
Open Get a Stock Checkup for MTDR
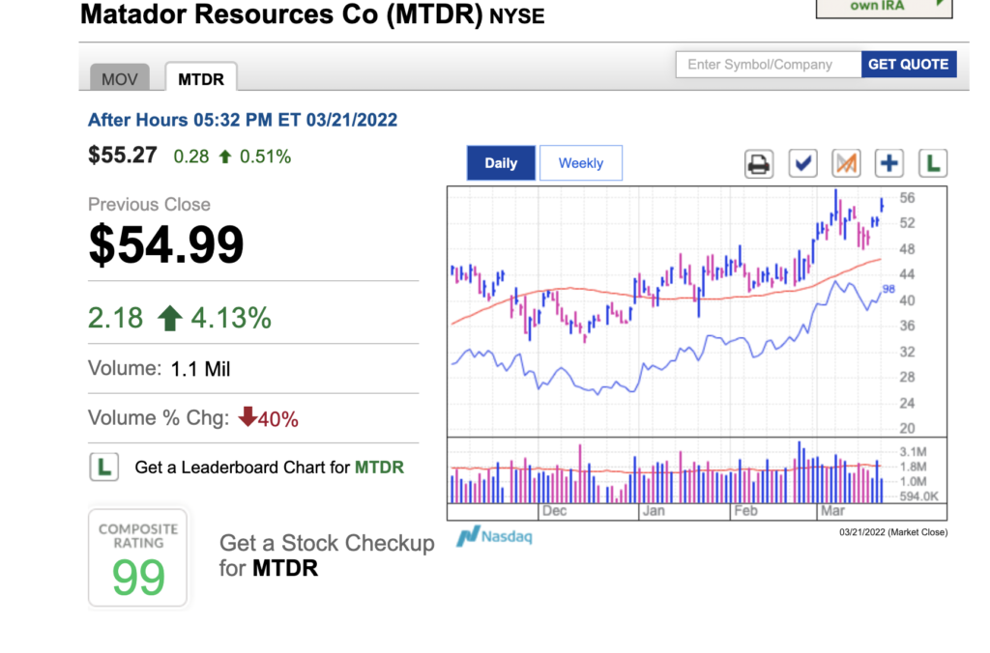[x=327, y=555]
